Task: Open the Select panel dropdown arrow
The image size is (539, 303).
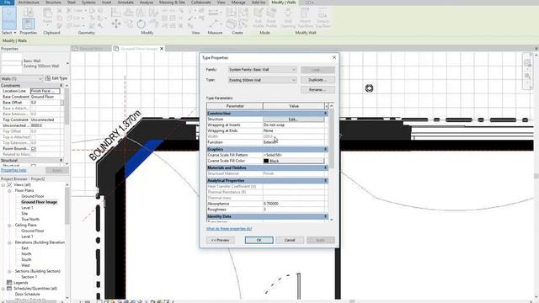Action: coord(15,33)
